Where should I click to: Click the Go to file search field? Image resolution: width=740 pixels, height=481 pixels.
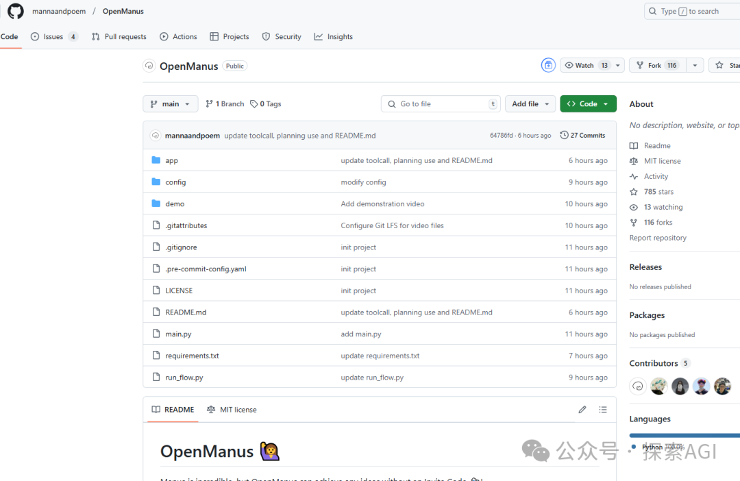440,104
